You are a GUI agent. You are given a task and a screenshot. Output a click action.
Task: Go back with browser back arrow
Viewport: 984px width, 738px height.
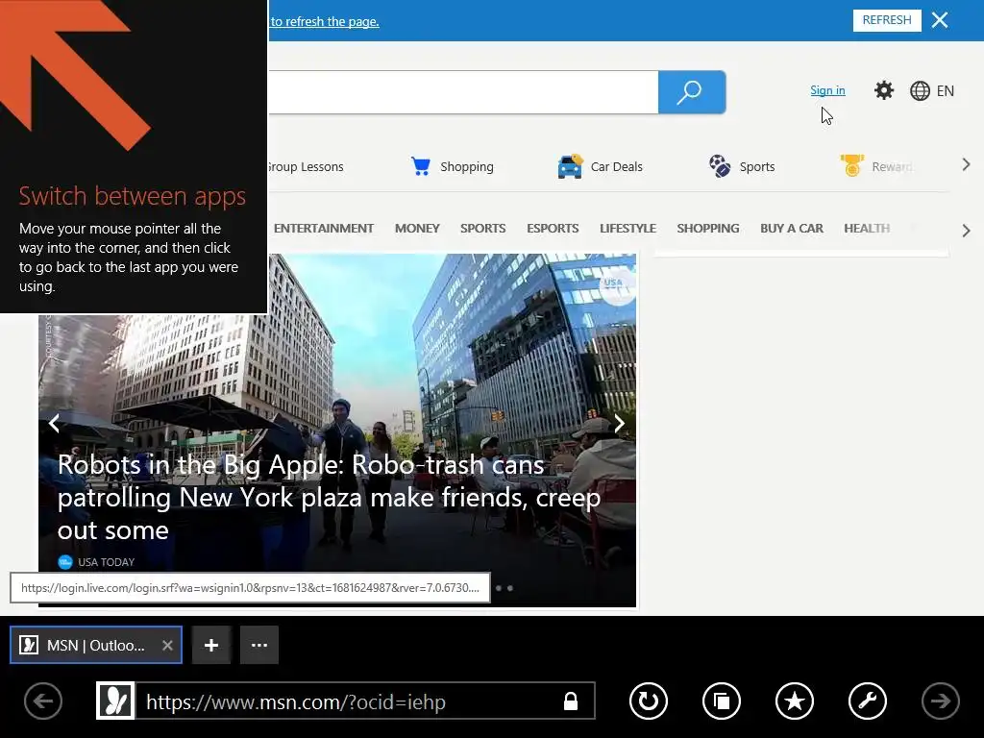point(42,701)
